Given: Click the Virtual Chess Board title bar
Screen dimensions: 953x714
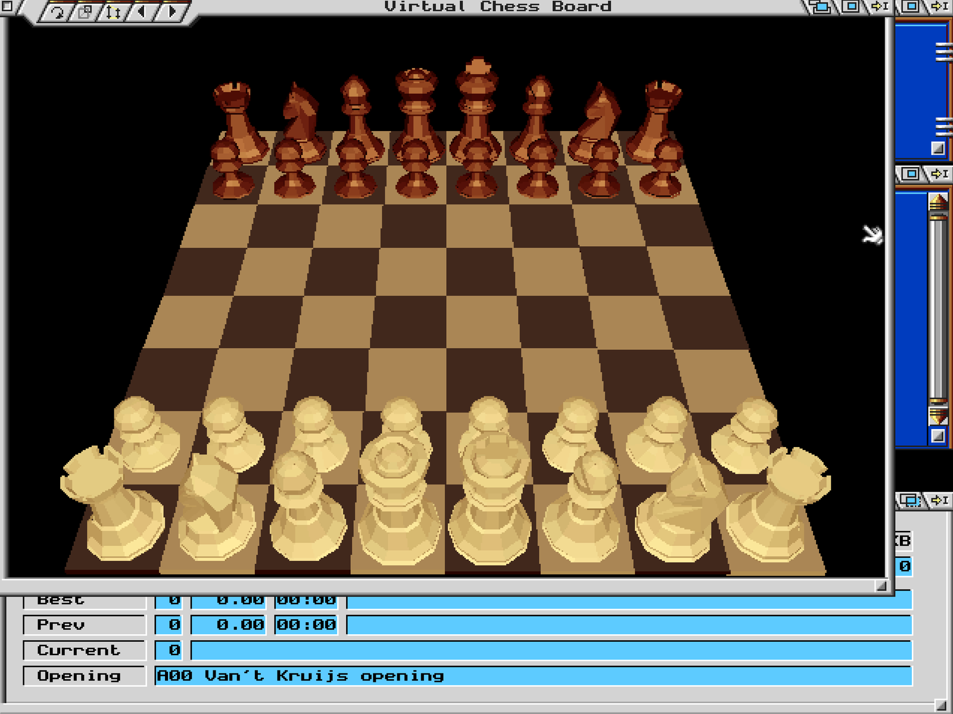Looking at the screenshot, I should [x=498, y=7].
